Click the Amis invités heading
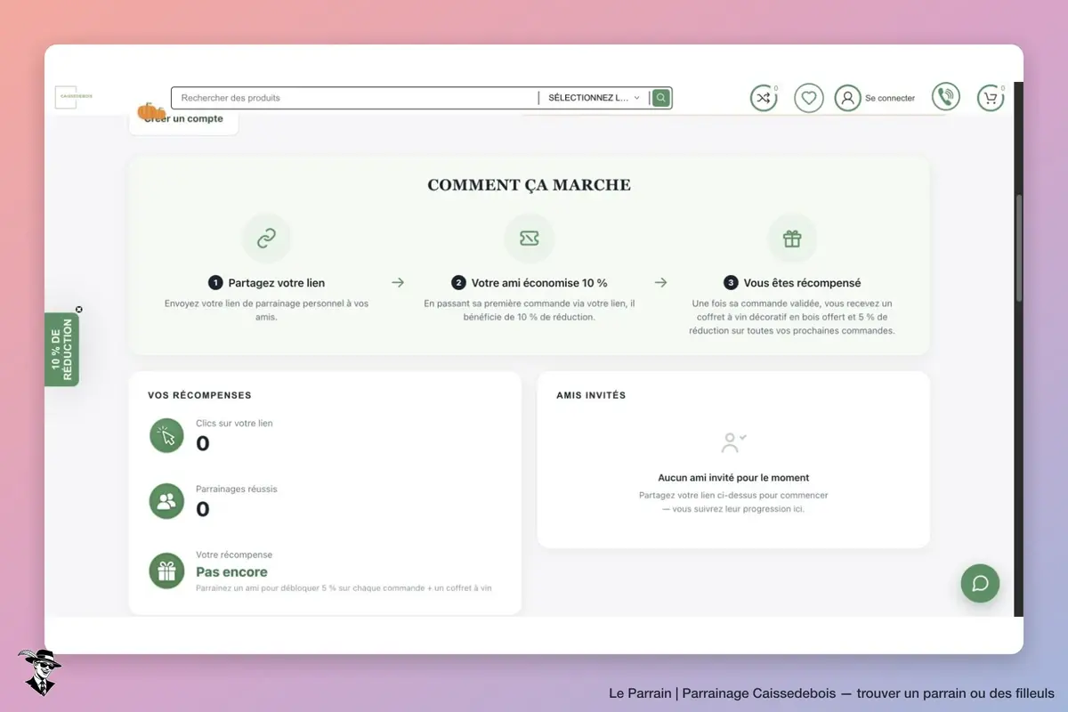Image resolution: width=1068 pixels, height=712 pixels. pos(591,395)
